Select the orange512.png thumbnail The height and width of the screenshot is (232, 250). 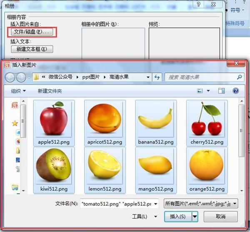point(207,170)
